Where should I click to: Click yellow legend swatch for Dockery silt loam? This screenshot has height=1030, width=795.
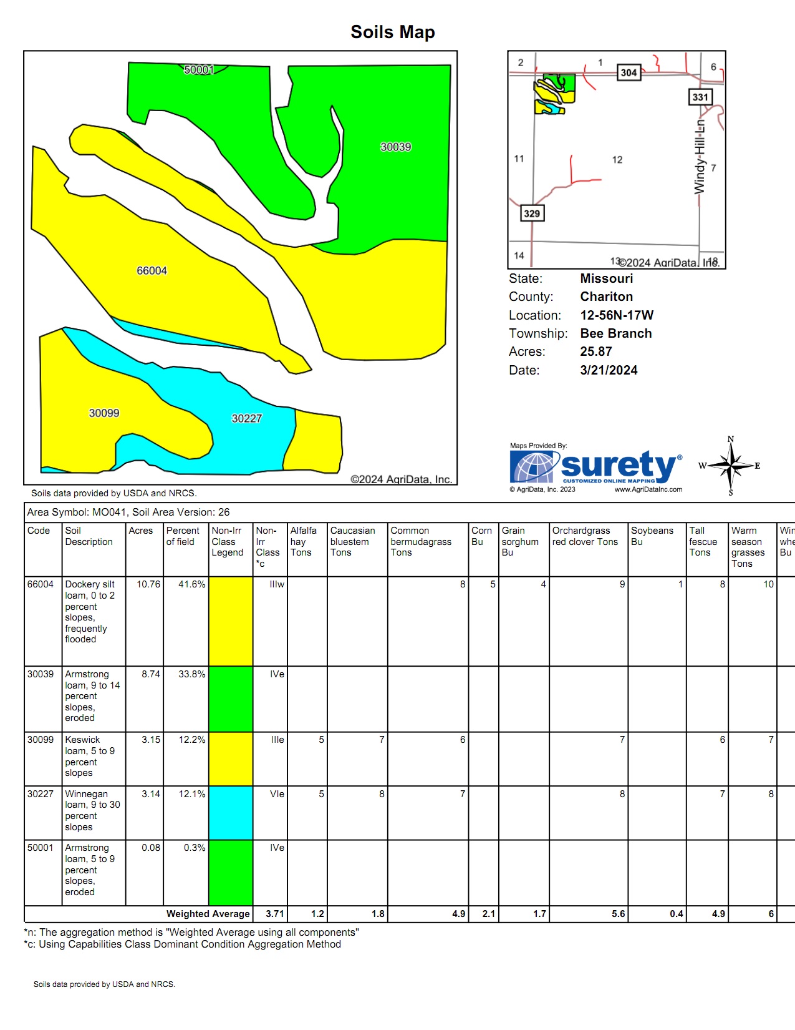pyautogui.click(x=231, y=621)
